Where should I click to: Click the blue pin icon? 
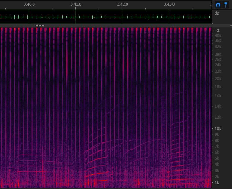tap(226, 5)
